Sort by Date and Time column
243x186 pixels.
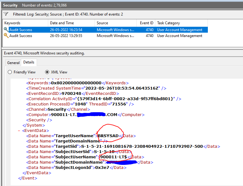tap(72, 23)
